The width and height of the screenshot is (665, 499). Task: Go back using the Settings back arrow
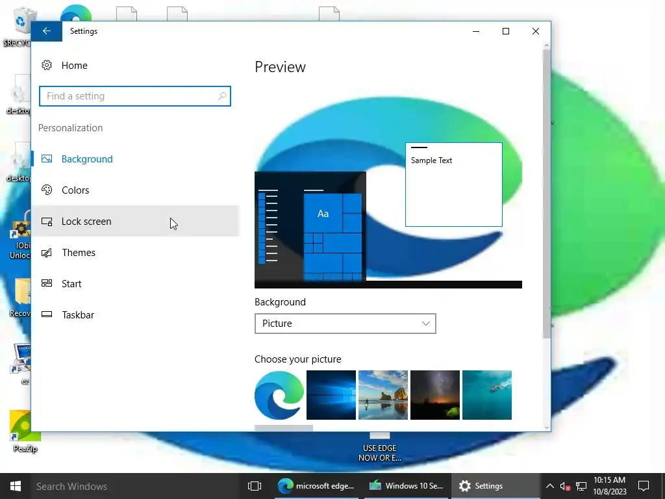[47, 31]
